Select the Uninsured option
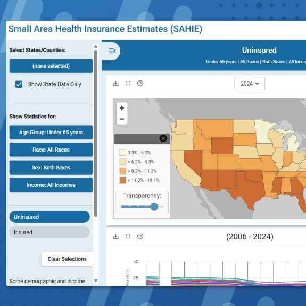Viewport: 306px width, 306px height. point(49,217)
